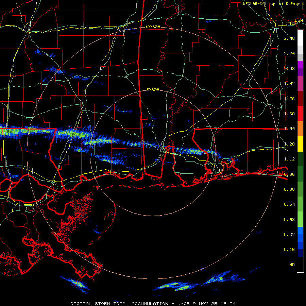306x306 pixels.
Task: Click the '1.60' legend value
Action: [289, 114]
